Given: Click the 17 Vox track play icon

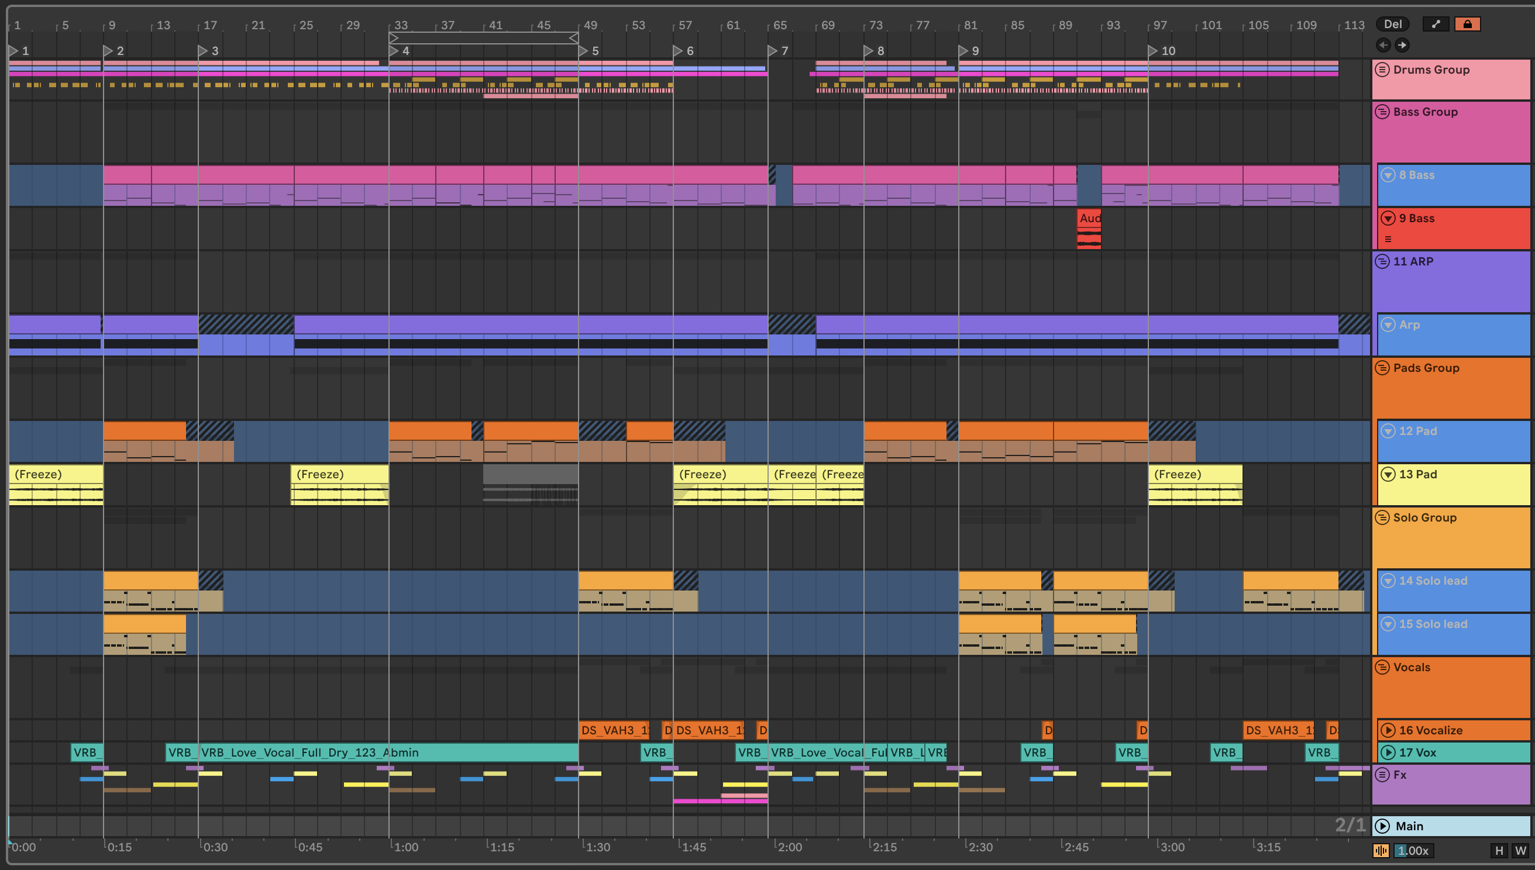Looking at the screenshot, I should [x=1388, y=752].
